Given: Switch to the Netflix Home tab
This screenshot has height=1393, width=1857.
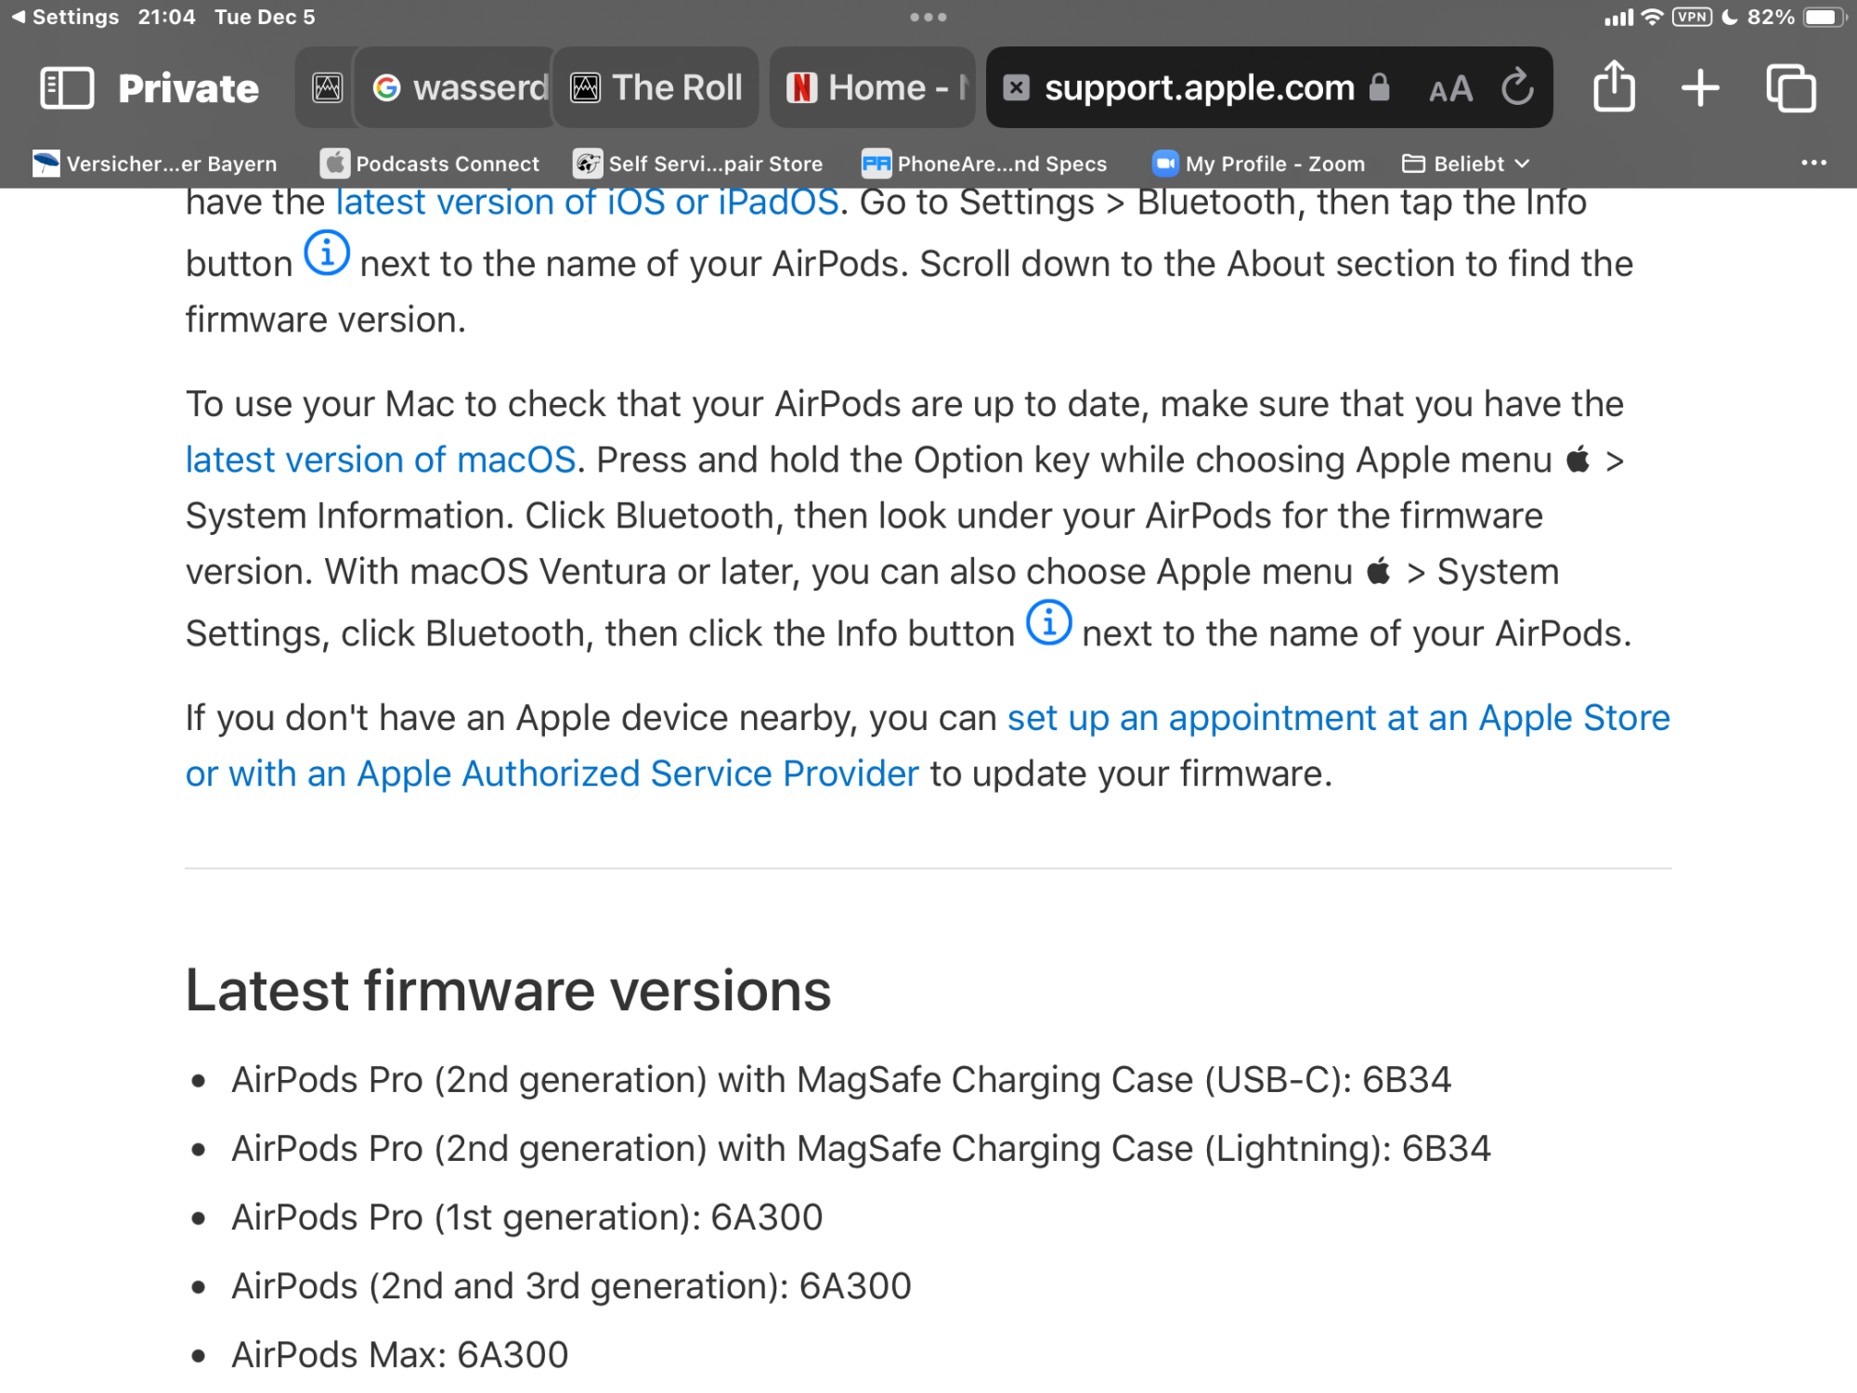Looking at the screenshot, I should 875,87.
